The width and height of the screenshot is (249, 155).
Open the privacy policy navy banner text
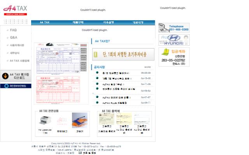coord(18,86)
